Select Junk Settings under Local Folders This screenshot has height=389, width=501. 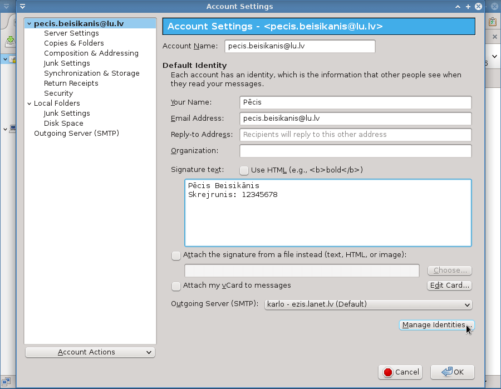67,114
